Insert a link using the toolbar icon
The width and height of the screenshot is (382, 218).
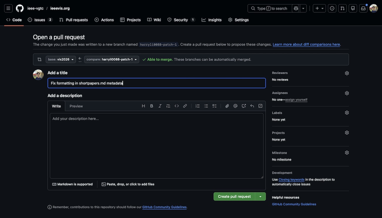pos(185,106)
